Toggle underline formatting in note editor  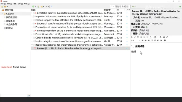pos(138,37)
